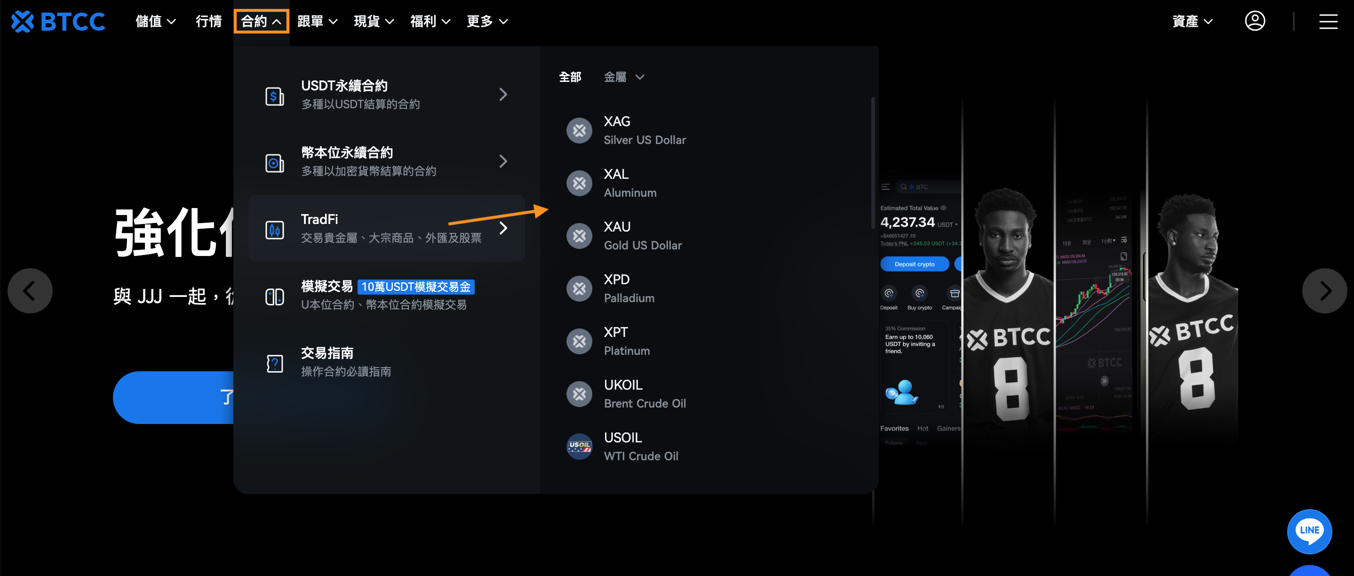Click the USOIL WTI flag icon
This screenshot has width=1354, height=576.
coord(579,447)
